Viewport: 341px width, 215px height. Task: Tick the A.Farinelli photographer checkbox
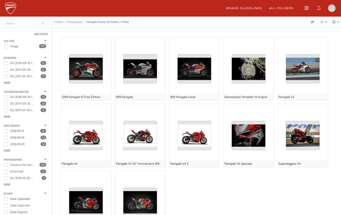6,171
